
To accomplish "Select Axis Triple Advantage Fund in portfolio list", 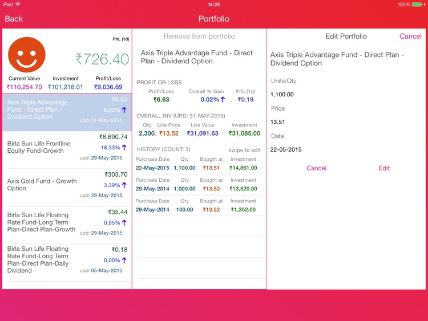I will coord(67,112).
